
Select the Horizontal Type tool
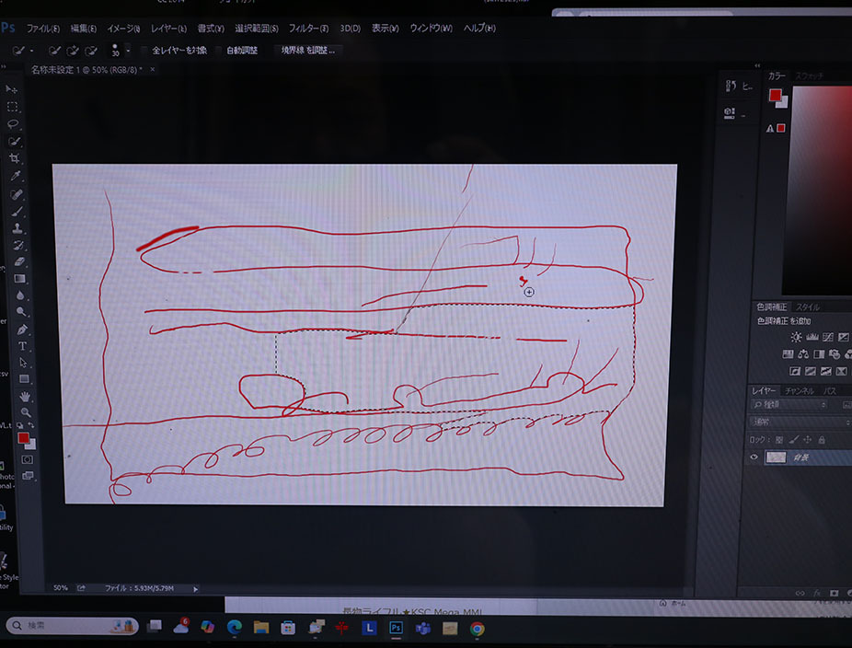coord(23,346)
